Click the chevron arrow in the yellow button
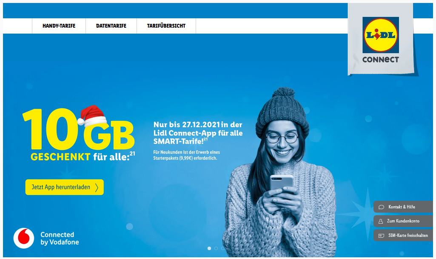436x259 pixels. (97, 188)
